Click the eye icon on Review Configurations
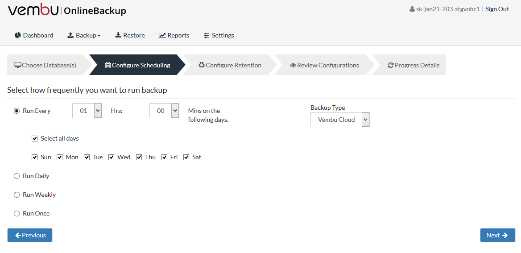This screenshot has height=253, width=521. click(293, 65)
